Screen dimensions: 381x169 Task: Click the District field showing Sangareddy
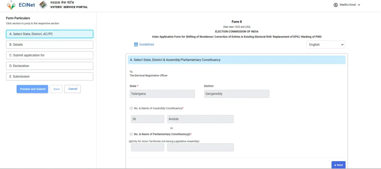pyautogui.click(x=236, y=94)
